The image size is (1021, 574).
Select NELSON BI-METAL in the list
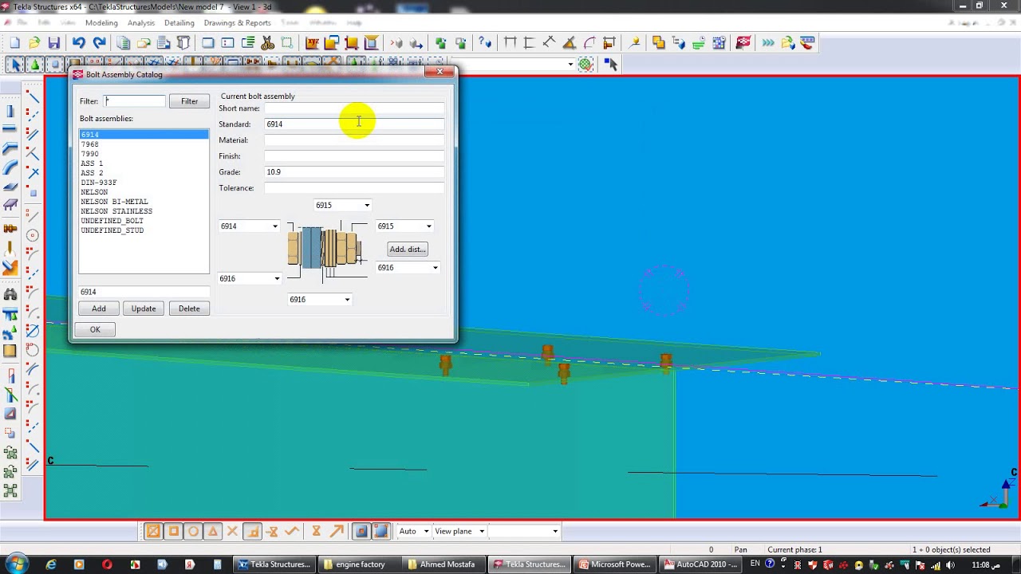[144, 202]
